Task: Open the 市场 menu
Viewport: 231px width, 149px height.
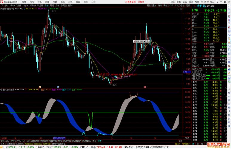Action: click(32, 2)
